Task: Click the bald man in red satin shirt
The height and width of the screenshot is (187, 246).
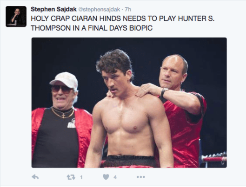Action: click(180, 110)
